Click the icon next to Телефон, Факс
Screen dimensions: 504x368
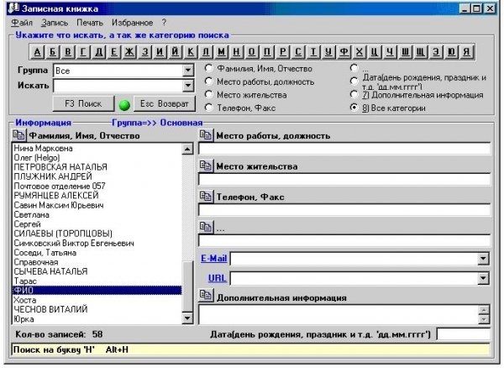click(206, 196)
